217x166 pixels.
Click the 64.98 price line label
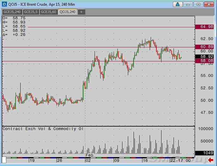tap(204, 27)
